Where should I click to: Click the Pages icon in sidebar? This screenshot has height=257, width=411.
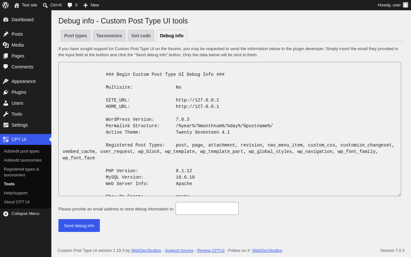pos(6,56)
